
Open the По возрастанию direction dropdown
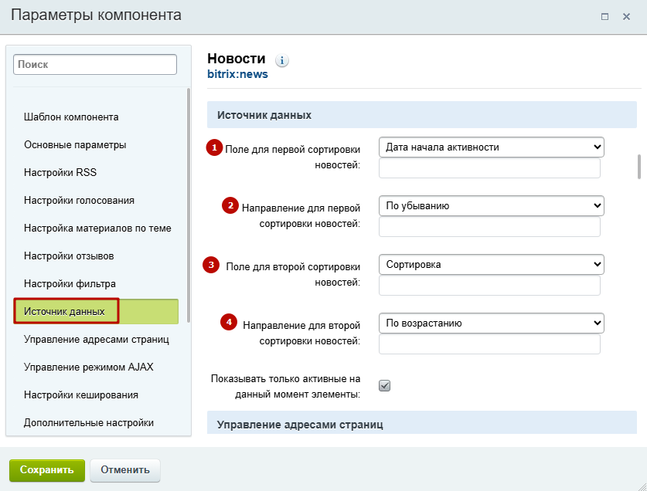click(492, 323)
